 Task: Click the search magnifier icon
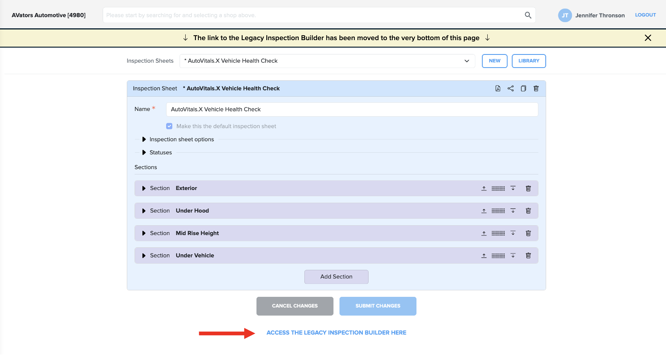(x=528, y=15)
